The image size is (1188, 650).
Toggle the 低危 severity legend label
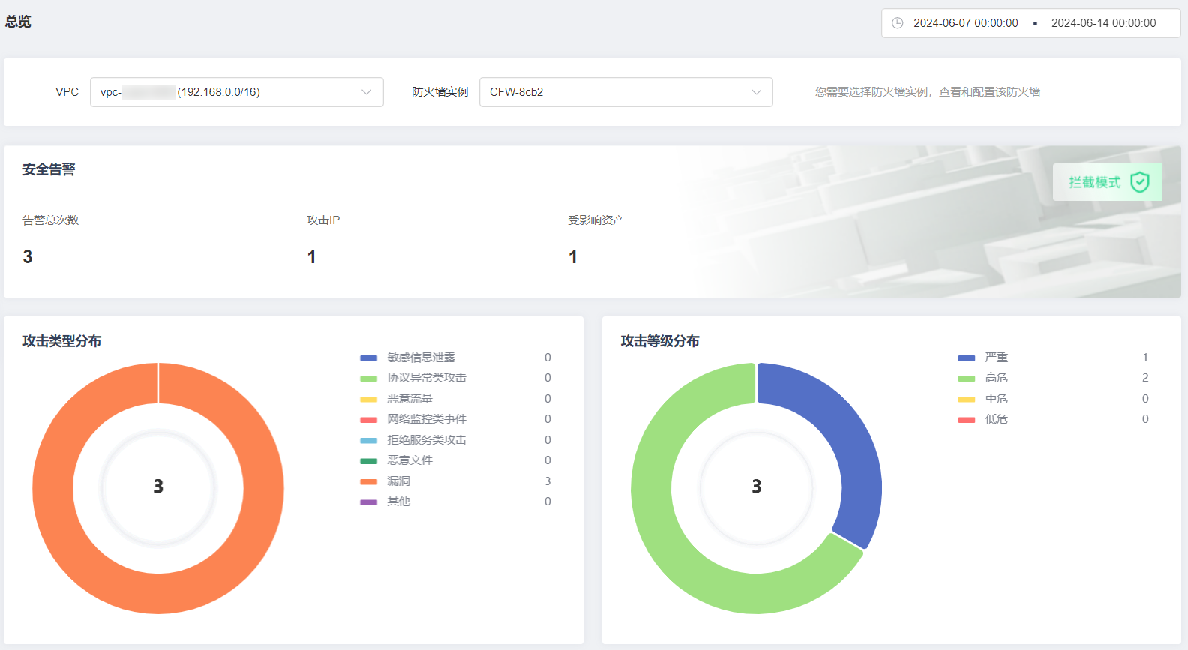(997, 419)
